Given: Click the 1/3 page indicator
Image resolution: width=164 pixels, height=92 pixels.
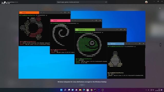Looking at the screenshot, I should 82,85.
